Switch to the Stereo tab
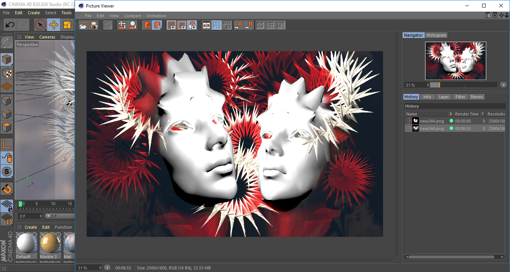 [476, 97]
